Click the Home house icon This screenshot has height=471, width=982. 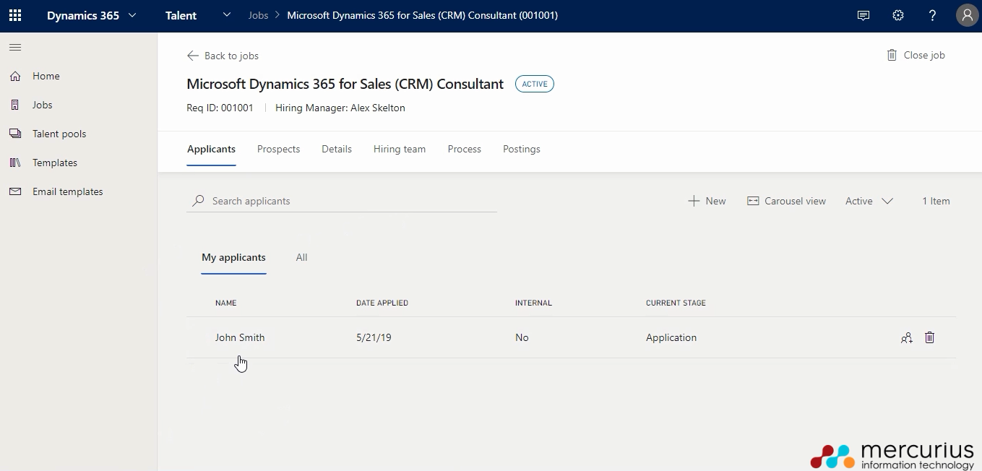pyautogui.click(x=15, y=76)
